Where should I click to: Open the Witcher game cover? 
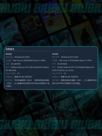click(36, 99)
